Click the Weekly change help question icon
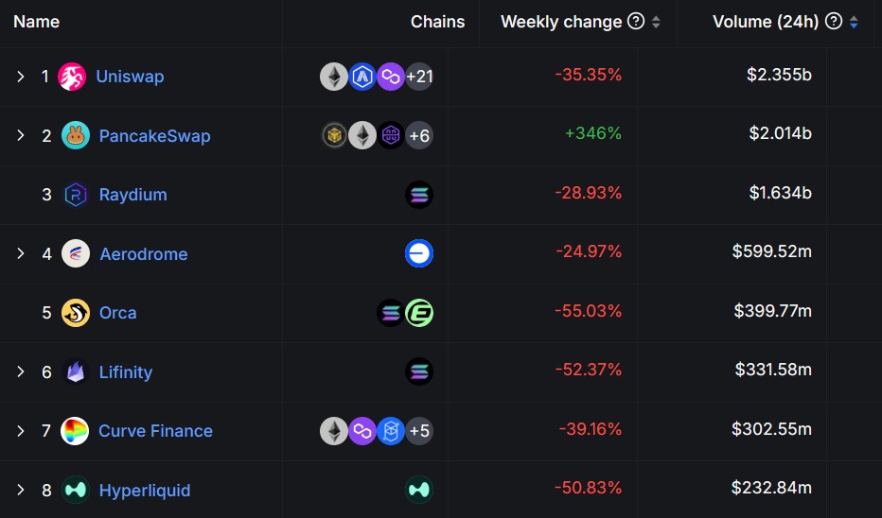882x518 pixels. click(636, 22)
